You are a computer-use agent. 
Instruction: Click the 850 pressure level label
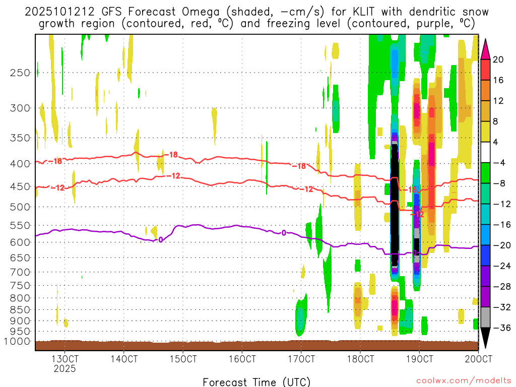(20, 310)
